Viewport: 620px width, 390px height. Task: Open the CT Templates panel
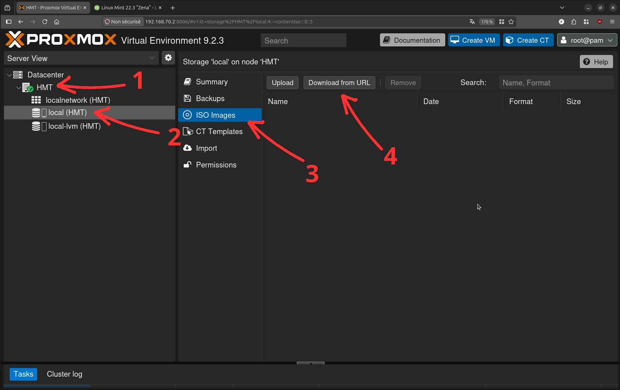point(220,131)
